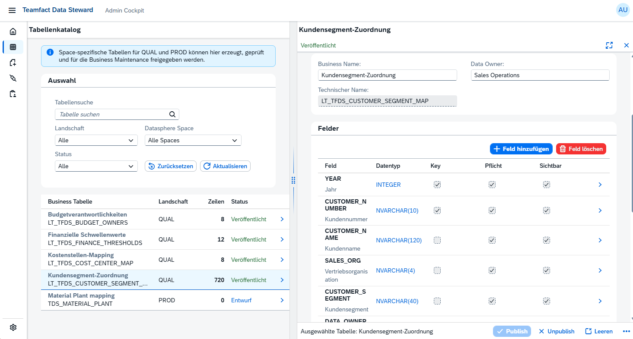
Task: Toggle Pflicht checkbox for CUSTOMER_NAME
Action: click(x=492, y=240)
